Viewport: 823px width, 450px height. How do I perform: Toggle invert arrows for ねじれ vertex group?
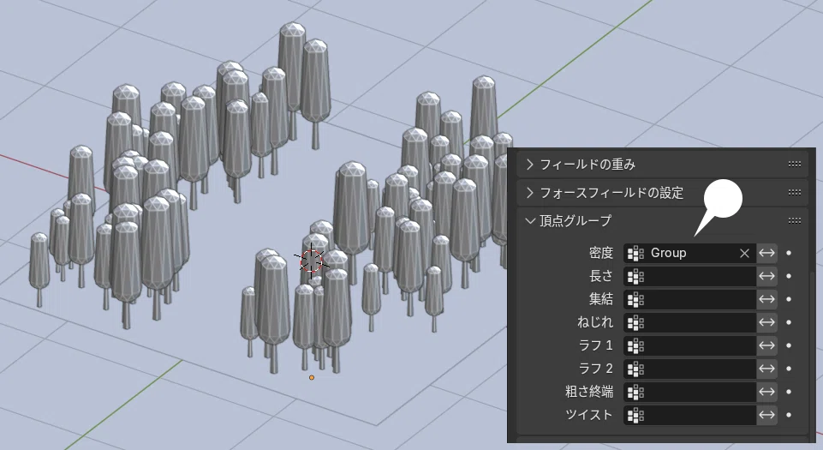click(x=766, y=322)
